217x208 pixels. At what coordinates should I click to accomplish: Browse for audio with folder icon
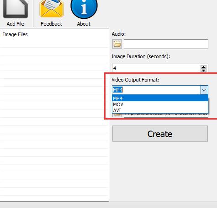click(117, 44)
